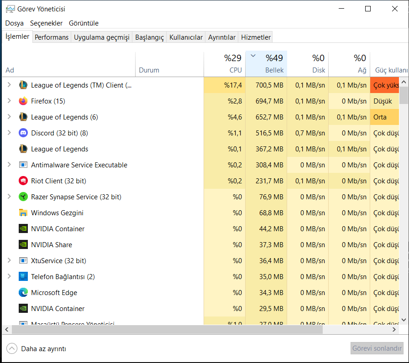Switch to the Başlangıç tab

point(149,37)
